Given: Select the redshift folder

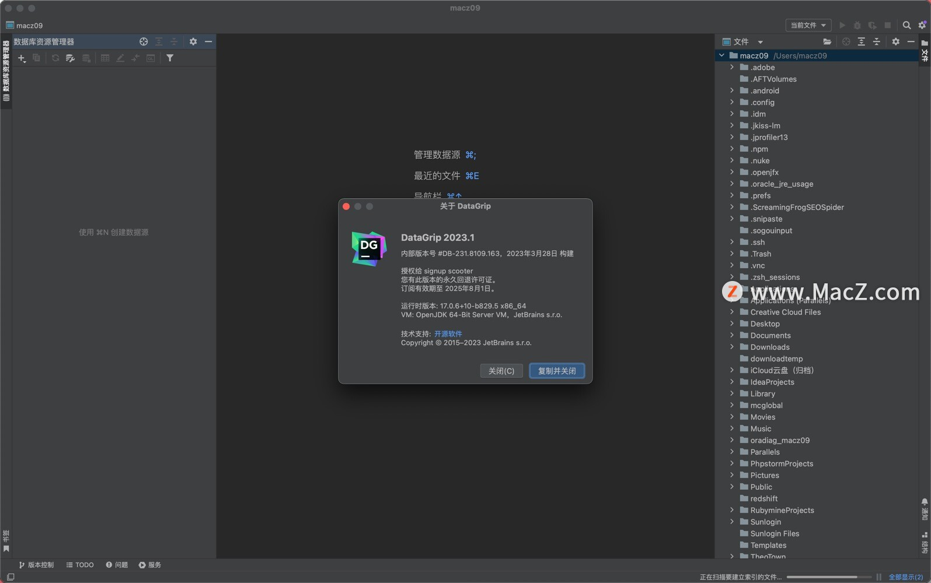Looking at the screenshot, I should (763, 498).
